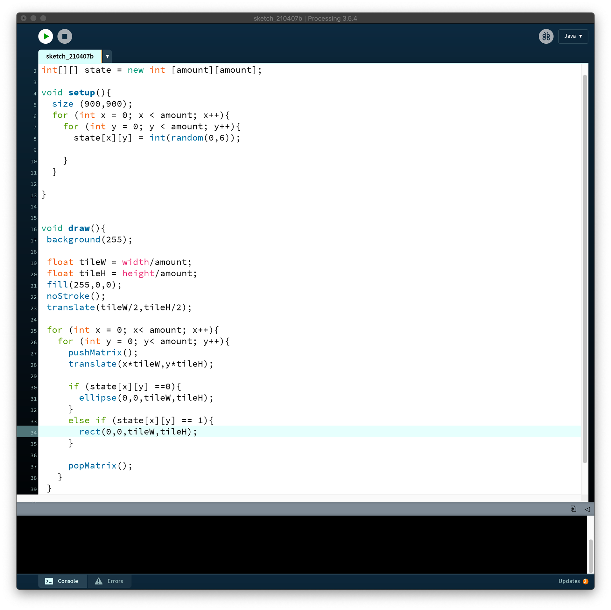Image resolution: width=611 pixels, height=610 pixels.
Task: Select the sketch_210407b tab
Action: (x=70, y=56)
